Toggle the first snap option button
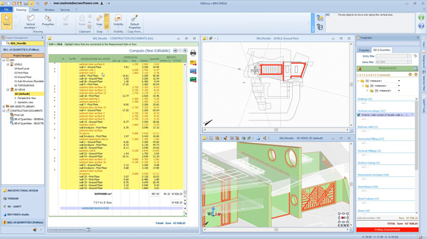 point(107,16)
